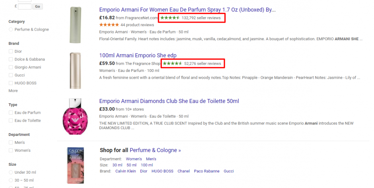Open the Emporio Armani Diamonds Club She listing
The image size is (374, 188).
click(169, 101)
